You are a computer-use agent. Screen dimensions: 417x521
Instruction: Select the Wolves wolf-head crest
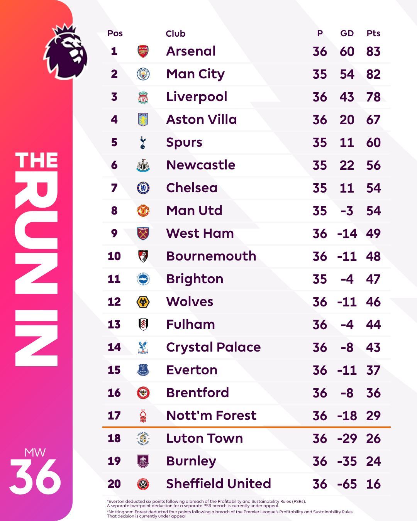pos(143,302)
